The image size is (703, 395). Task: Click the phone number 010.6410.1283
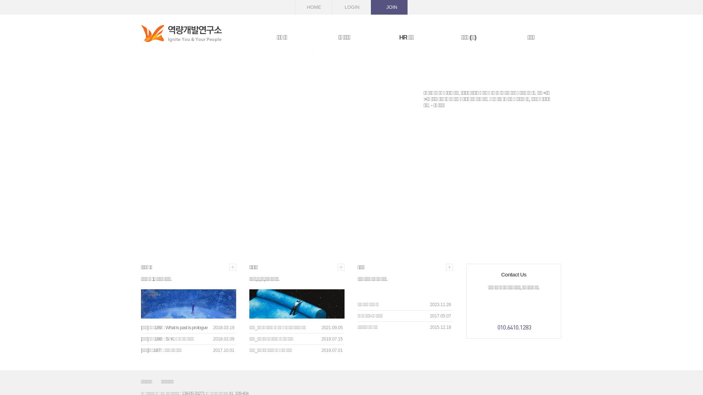tap(514, 327)
